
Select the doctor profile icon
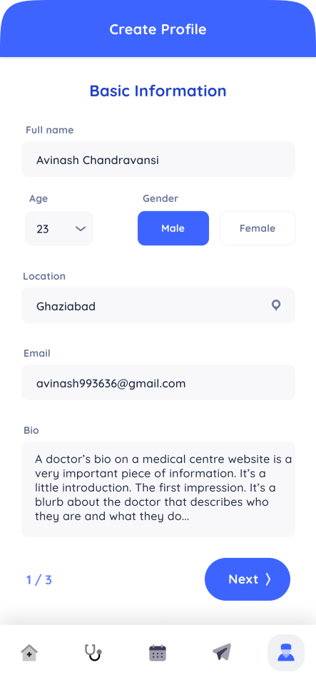tap(285, 653)
